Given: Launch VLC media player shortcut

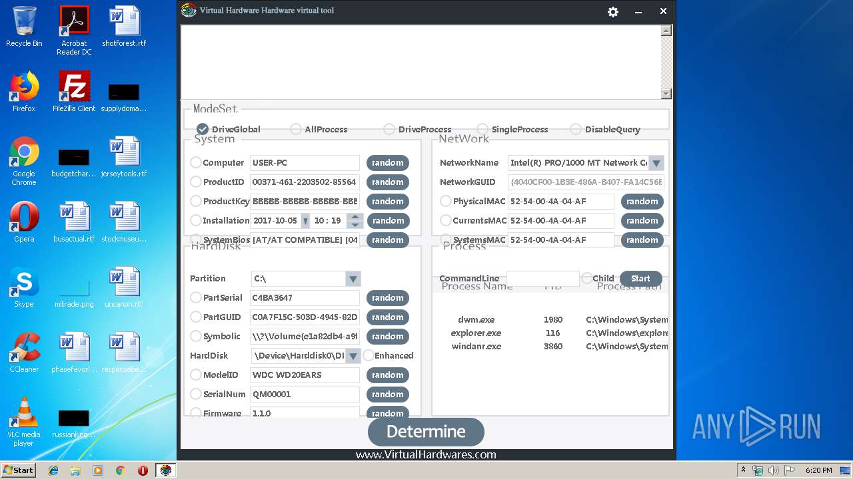Looking at the screenshot, I should click(x=24, y=422).
